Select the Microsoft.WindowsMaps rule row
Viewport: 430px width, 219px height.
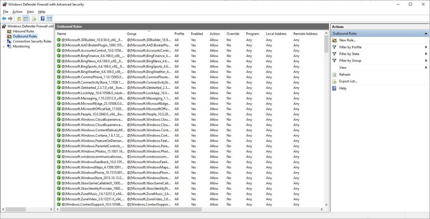190,167
